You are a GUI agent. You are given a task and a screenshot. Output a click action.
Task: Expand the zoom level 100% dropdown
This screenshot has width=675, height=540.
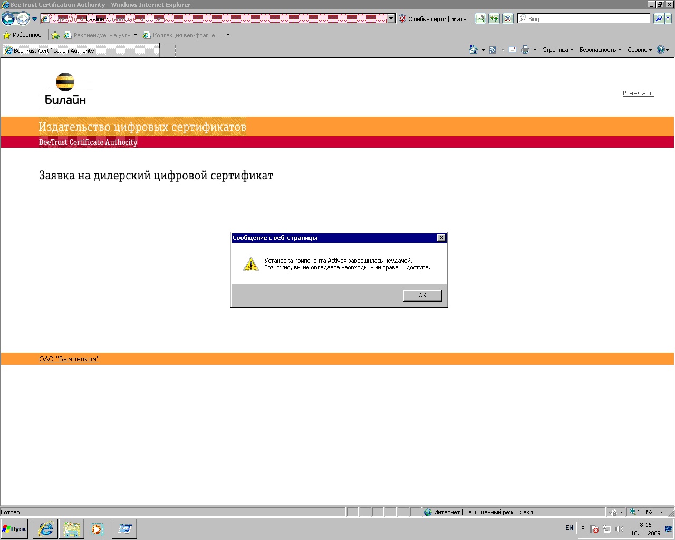pyautogui.click(x=662, y=512)
